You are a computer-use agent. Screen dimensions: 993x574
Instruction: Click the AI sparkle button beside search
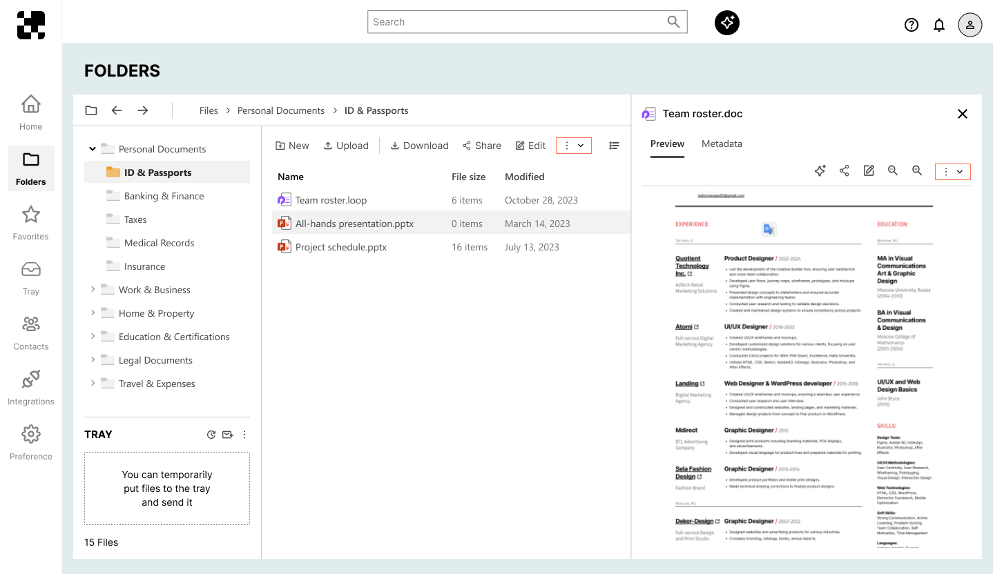[x=726, y=23]
